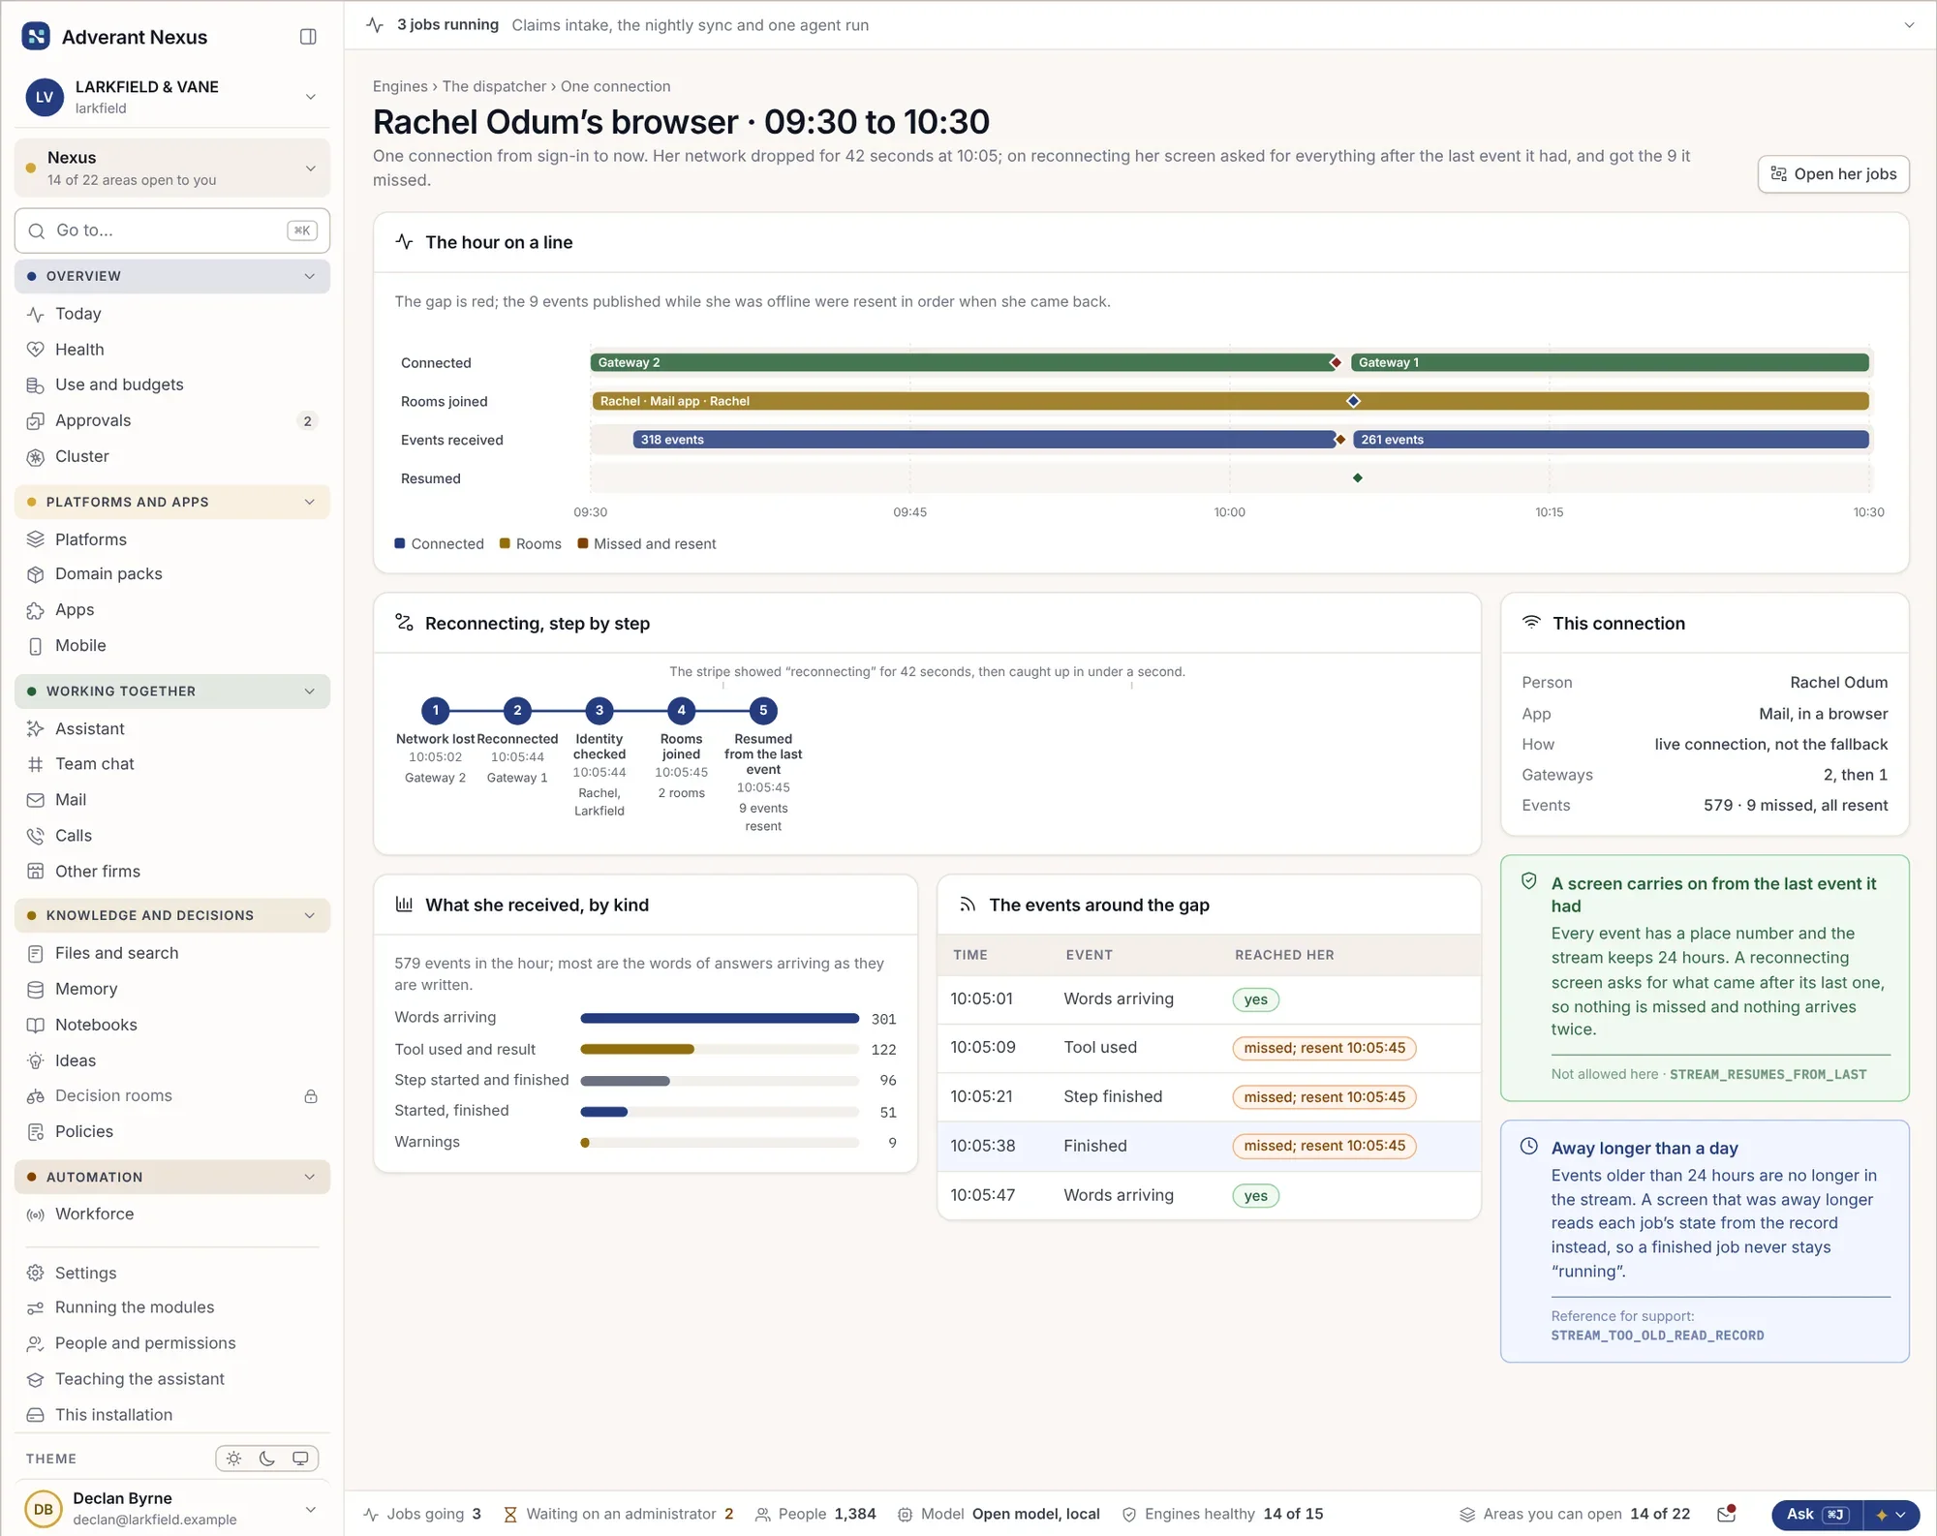Switch to dark theme moon toggle
Screen dimensions: 1937x1536
pyautogui.click(x=267, y=1459)
